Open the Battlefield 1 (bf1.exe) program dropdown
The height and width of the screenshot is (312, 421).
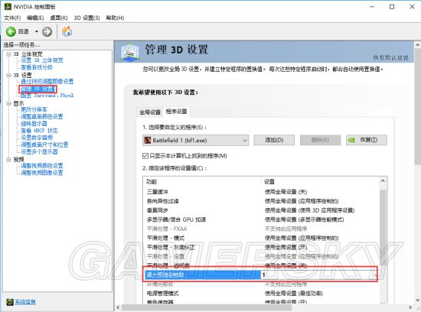click(196, 140)
